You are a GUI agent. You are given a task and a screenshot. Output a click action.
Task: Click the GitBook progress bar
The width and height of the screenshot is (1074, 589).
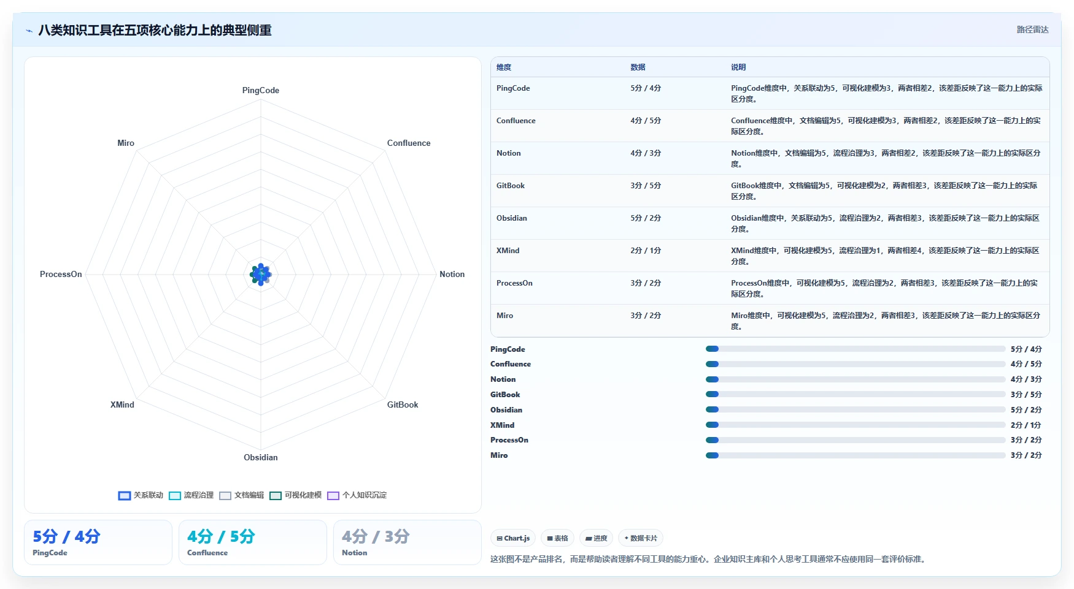(x=856, y=394)
